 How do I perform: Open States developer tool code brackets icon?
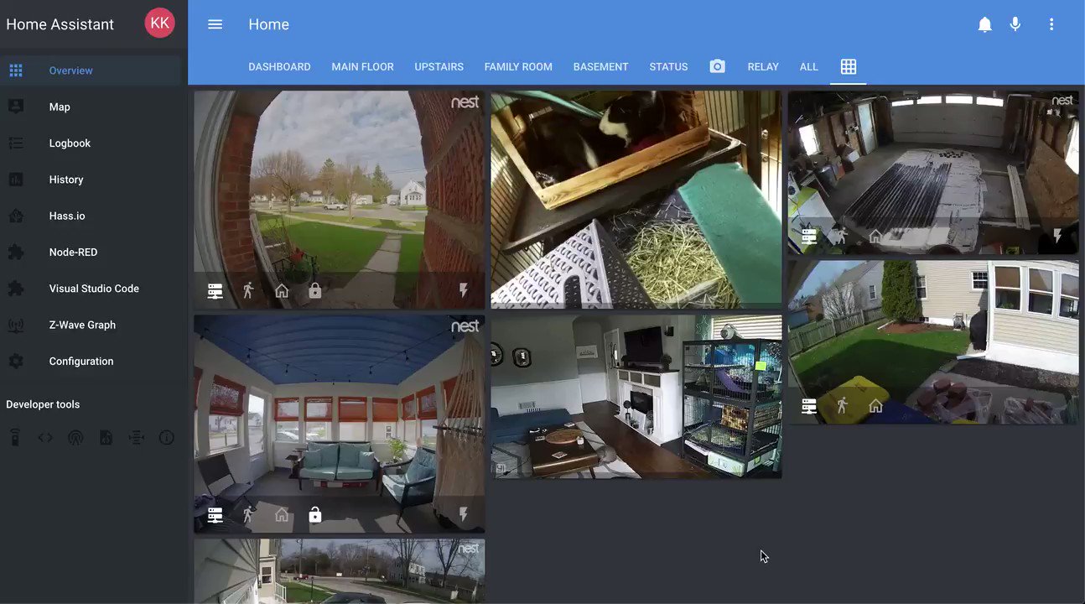[45, 437]
